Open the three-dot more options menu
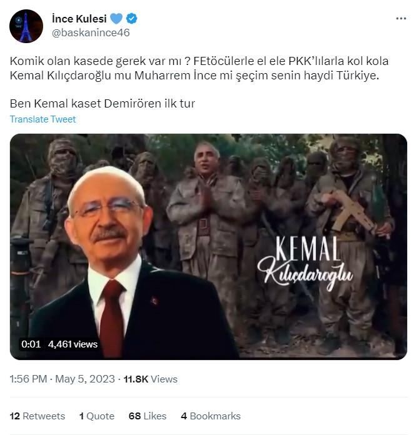 pyautogui.click(x=401, y=19)
